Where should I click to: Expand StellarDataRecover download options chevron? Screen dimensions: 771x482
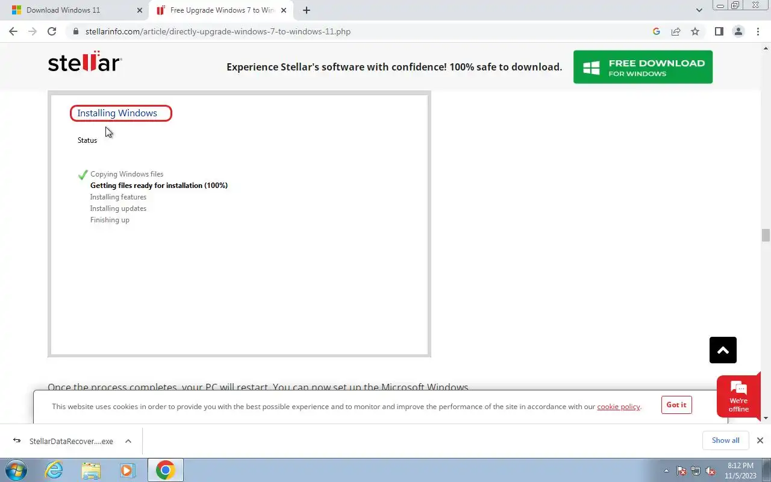[128, 441]
